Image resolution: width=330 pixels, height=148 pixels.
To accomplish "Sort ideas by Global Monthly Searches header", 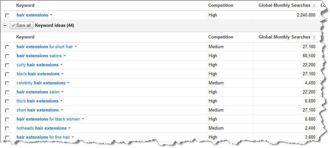I will (x=284, y=37).
